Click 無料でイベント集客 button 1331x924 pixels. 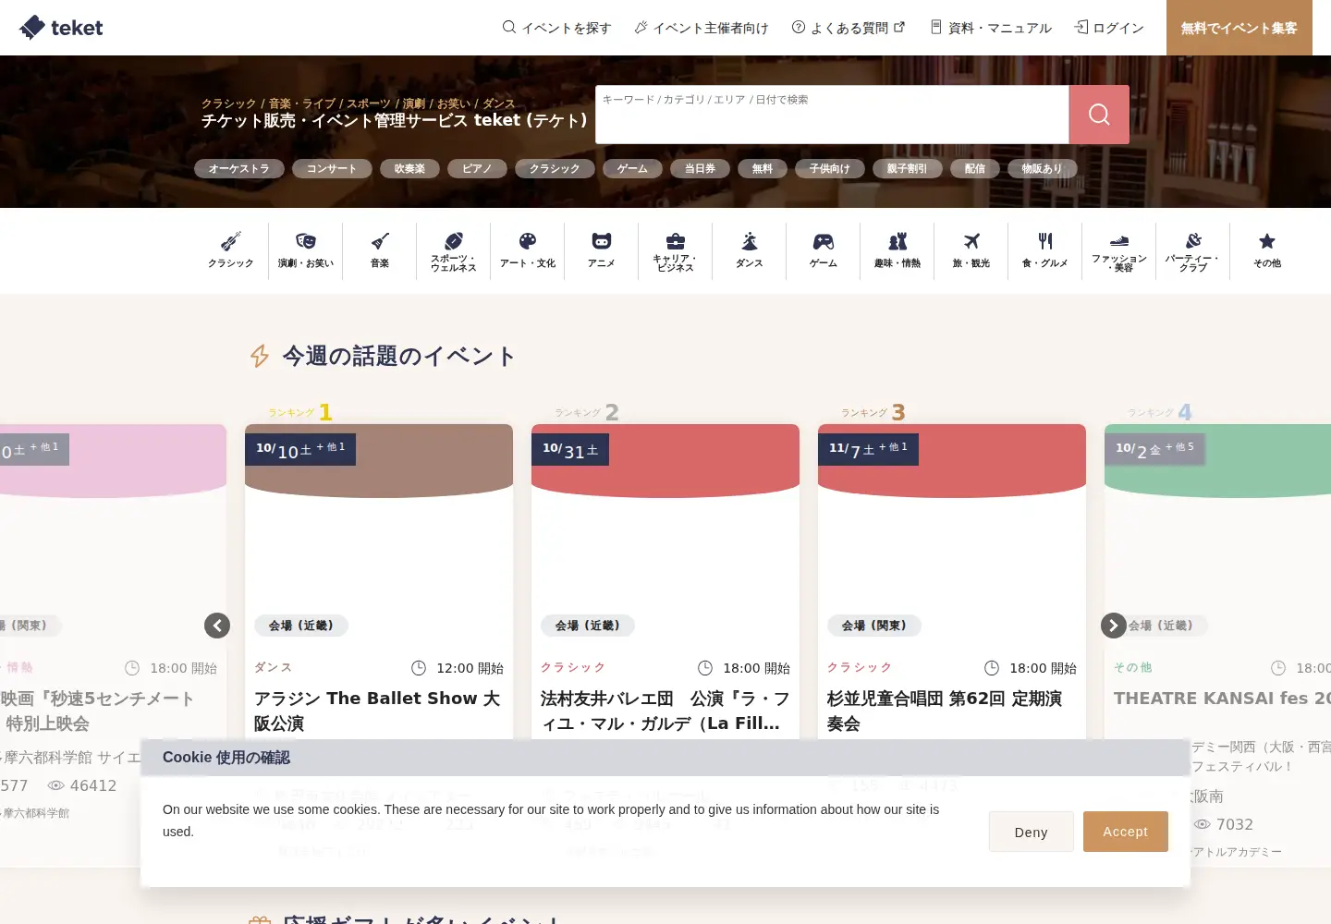[1239, 28]
